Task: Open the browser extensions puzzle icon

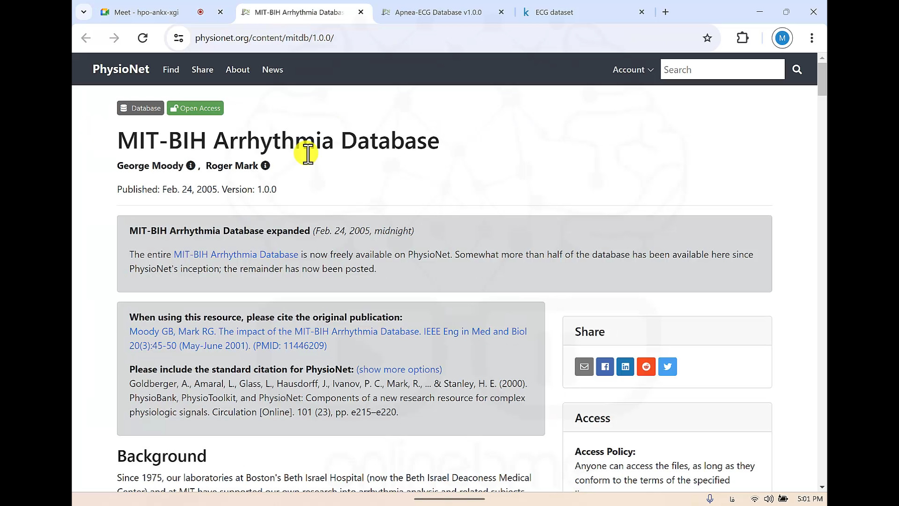Action: click(743, 38)
